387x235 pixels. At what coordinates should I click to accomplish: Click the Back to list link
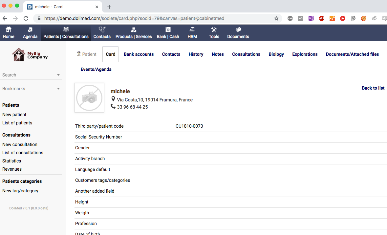click(373, 88)
